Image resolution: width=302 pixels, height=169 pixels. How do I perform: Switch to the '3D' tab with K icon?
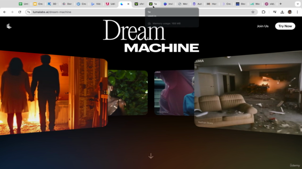click(x=52, y=4)
